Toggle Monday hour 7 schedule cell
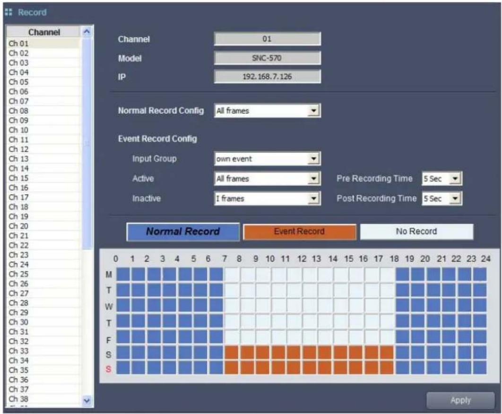Viewport: 502px width, 414px height. click(232, 275)
